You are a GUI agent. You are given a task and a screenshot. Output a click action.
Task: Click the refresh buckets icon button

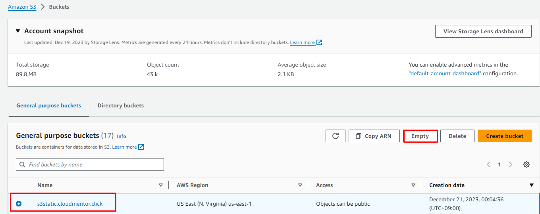pos(336,136)
